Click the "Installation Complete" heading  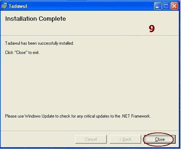(x=35, y=19)
